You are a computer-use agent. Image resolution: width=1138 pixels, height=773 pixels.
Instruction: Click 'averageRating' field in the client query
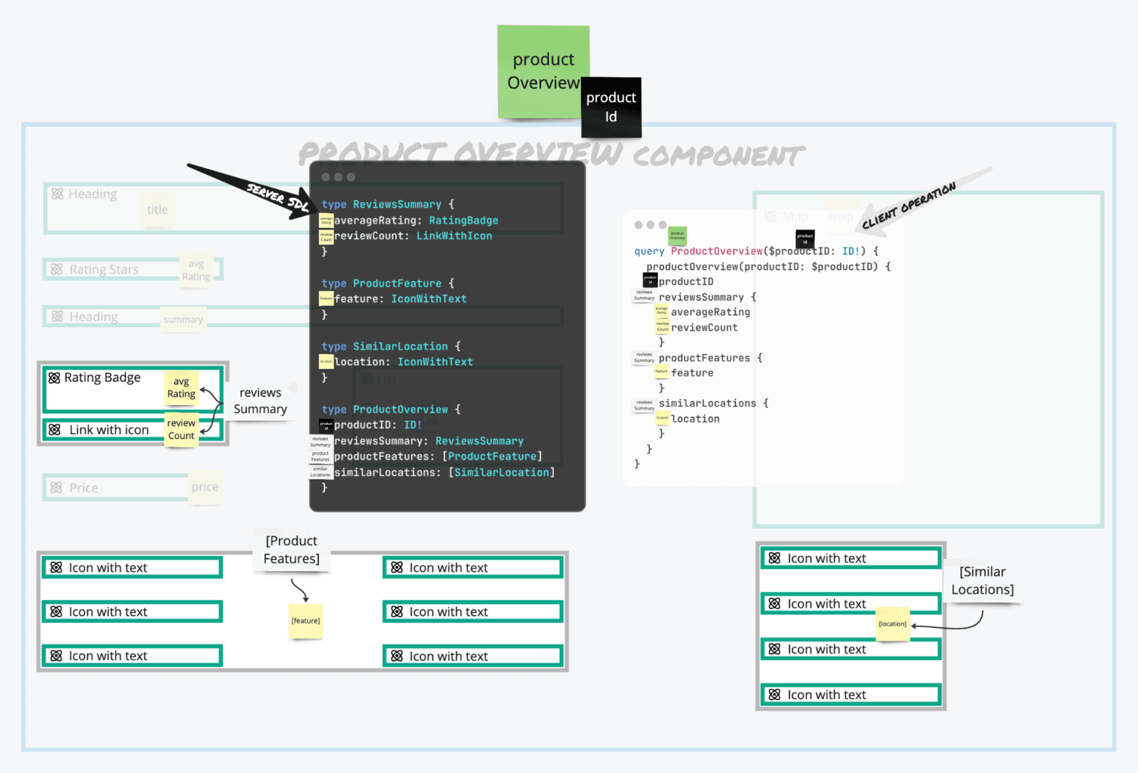point(711,313)
